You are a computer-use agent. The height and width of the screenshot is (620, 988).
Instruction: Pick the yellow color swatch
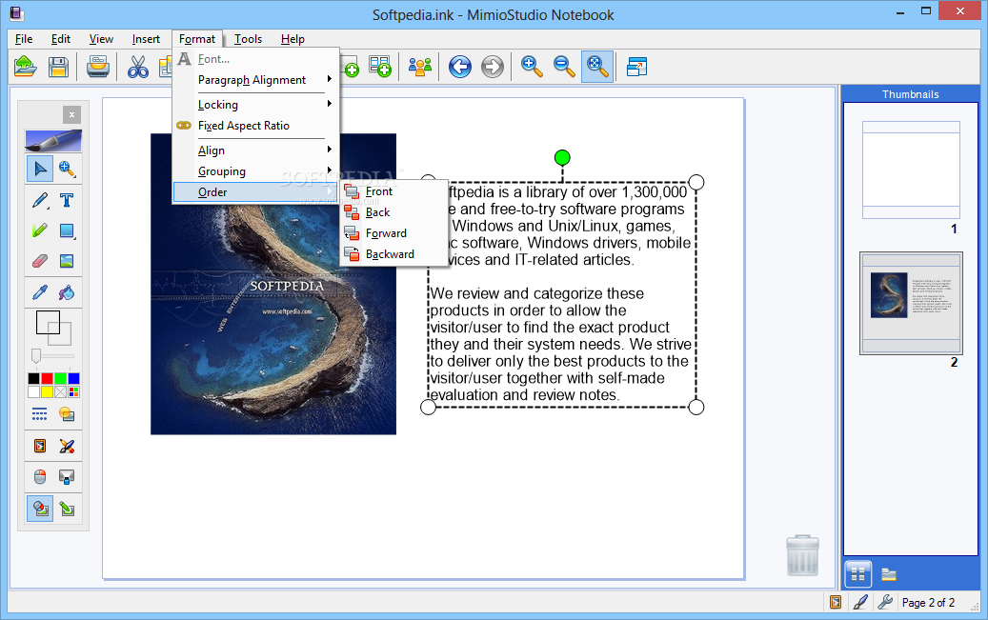(48, 392)
